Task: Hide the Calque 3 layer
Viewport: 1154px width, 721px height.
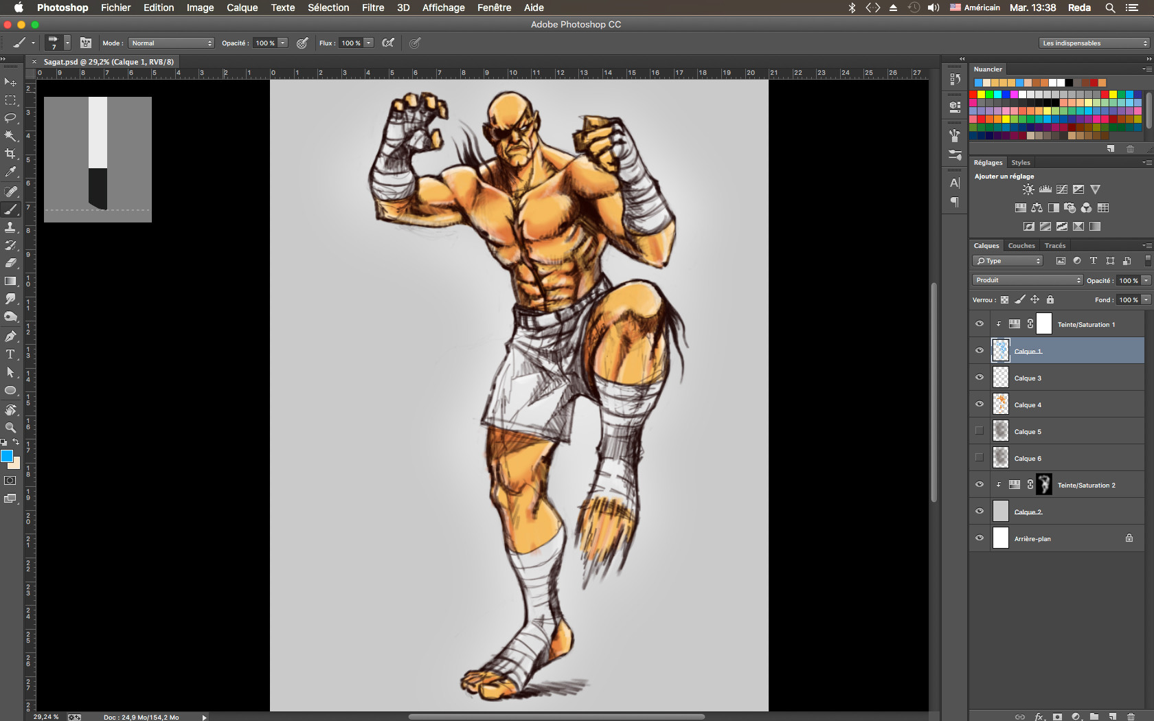Action: [980, 378]
